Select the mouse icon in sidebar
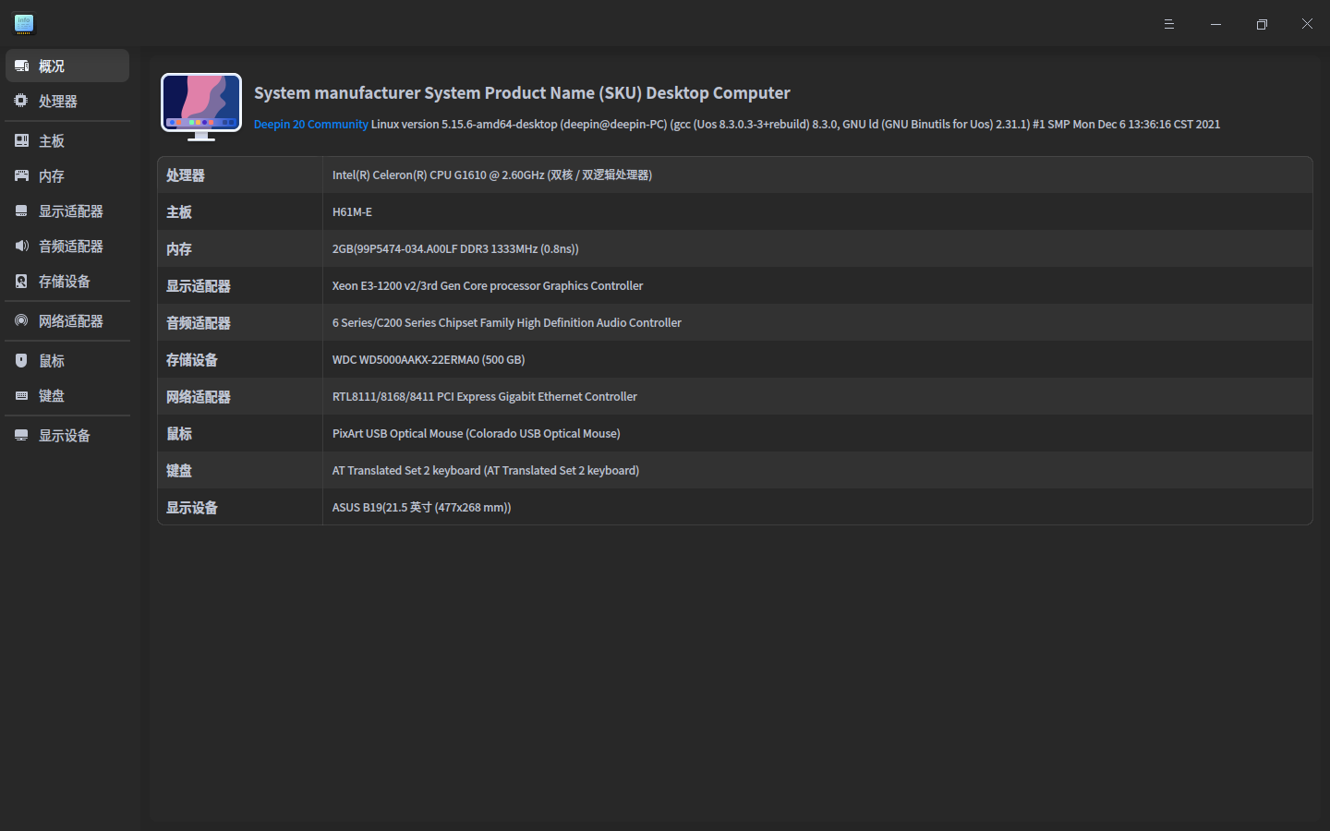 click(21, 360)
